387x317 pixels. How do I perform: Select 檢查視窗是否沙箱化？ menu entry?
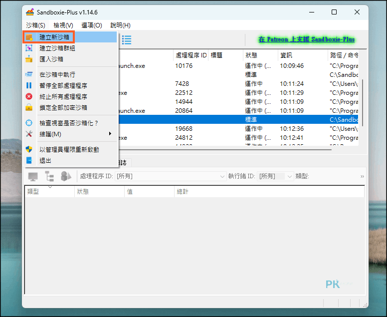[x=70, y=123]
